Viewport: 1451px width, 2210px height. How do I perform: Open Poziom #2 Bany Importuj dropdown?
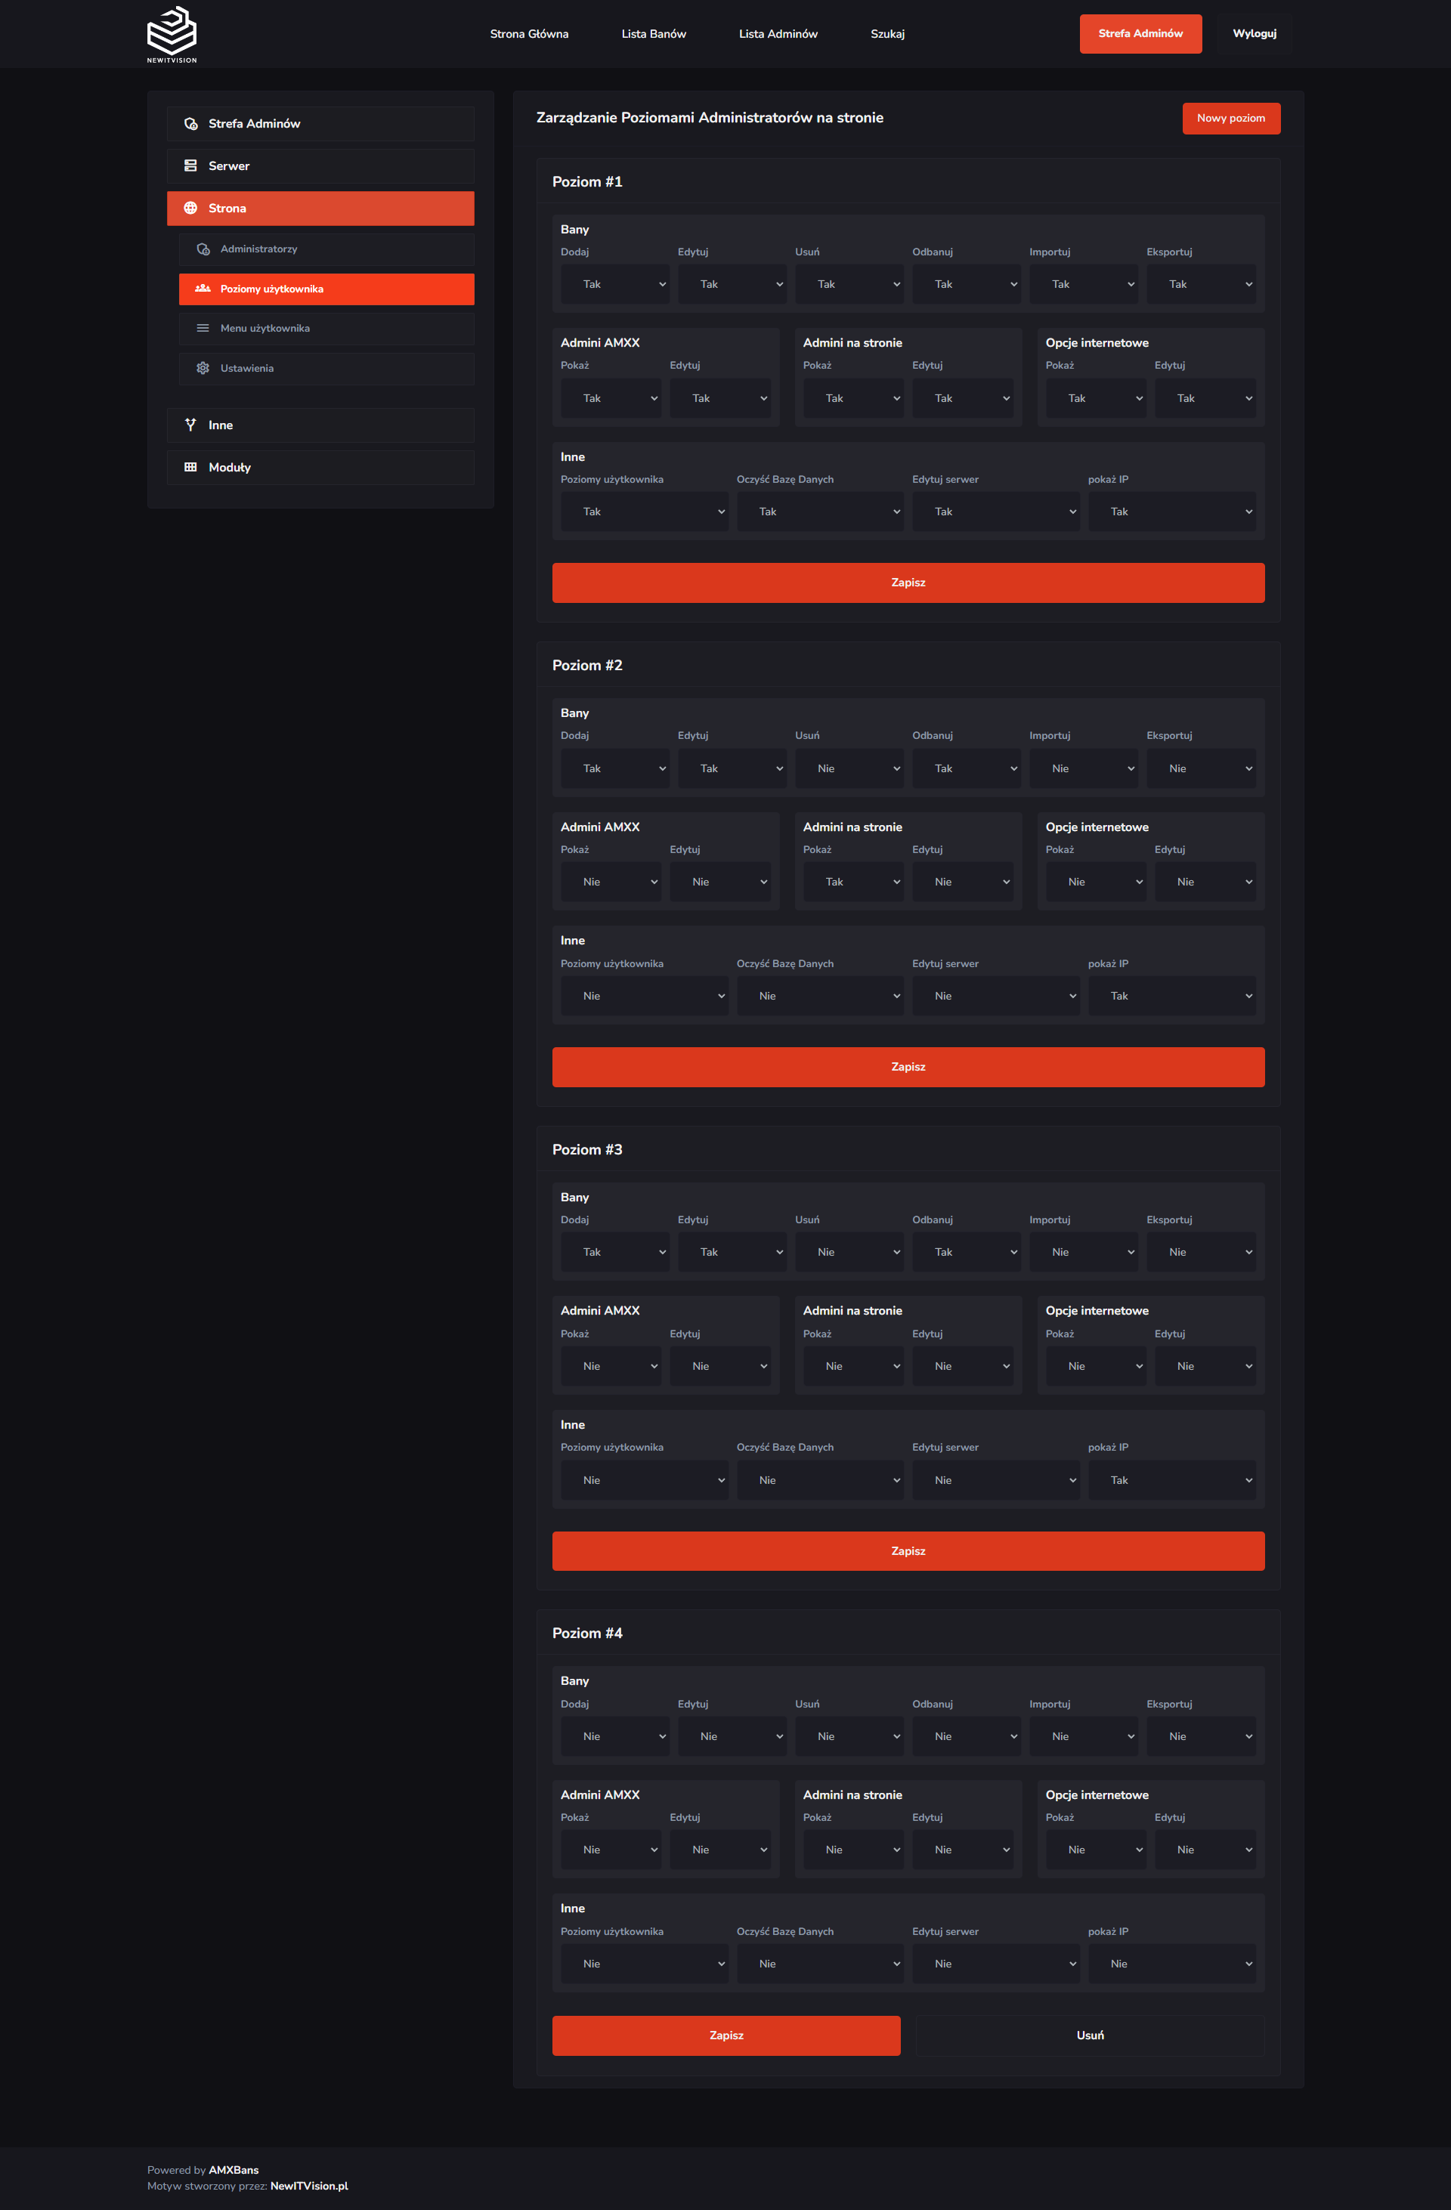(1083, 769)
